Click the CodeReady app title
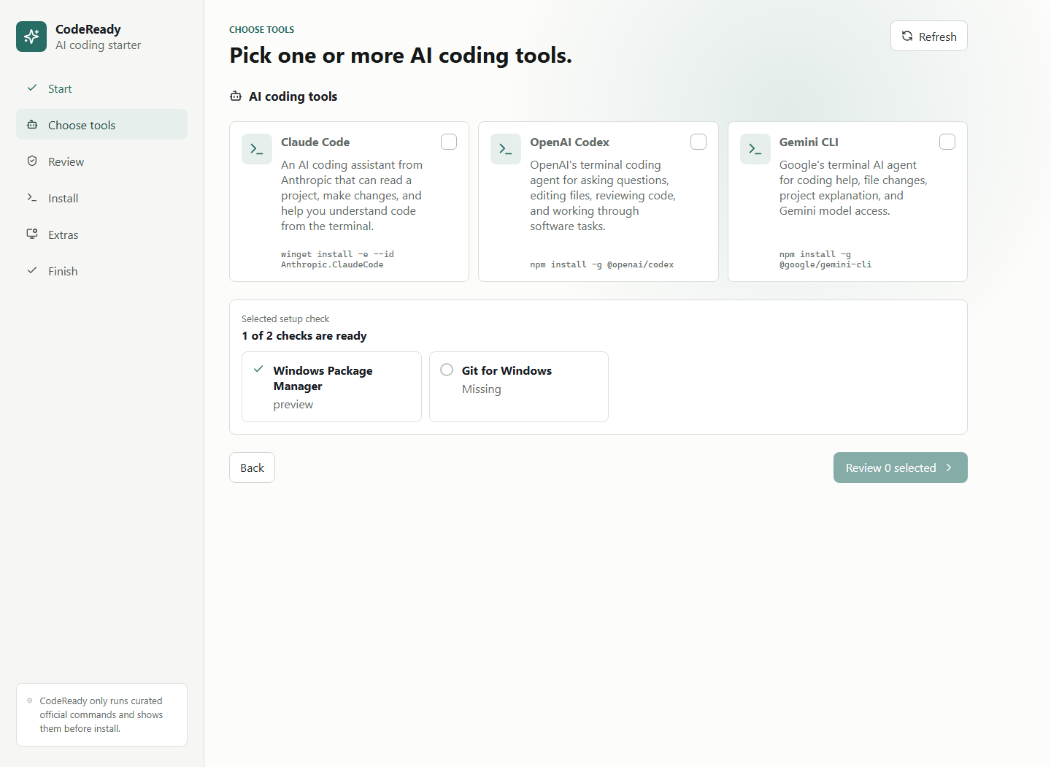Screen dimensions: 1051x767 88,29
